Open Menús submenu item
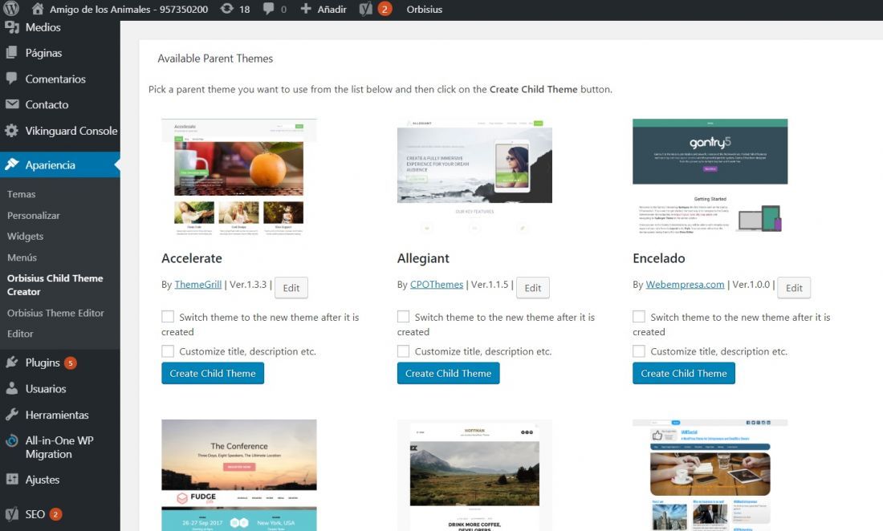The height and width of the screenshot is (531, 883). [x=22, y=257]
